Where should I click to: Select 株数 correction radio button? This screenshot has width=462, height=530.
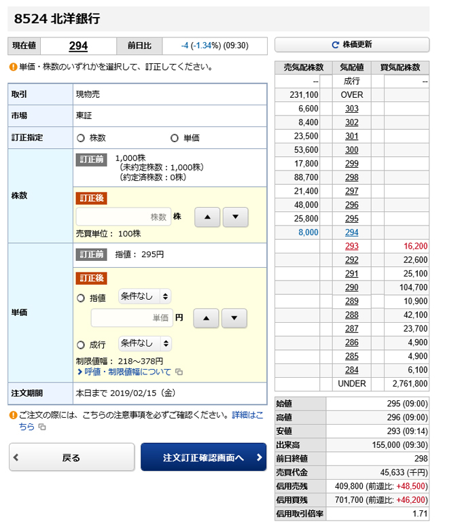tap(80, 138)
